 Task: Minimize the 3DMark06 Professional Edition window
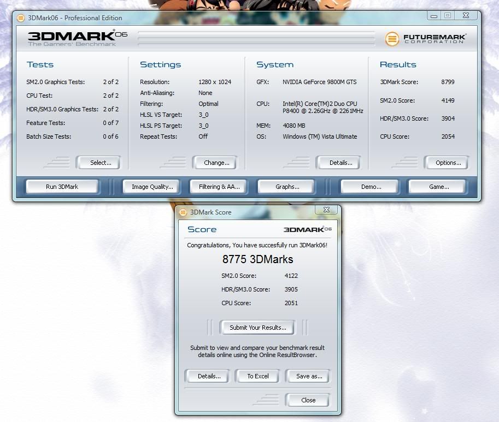(434, 16)
